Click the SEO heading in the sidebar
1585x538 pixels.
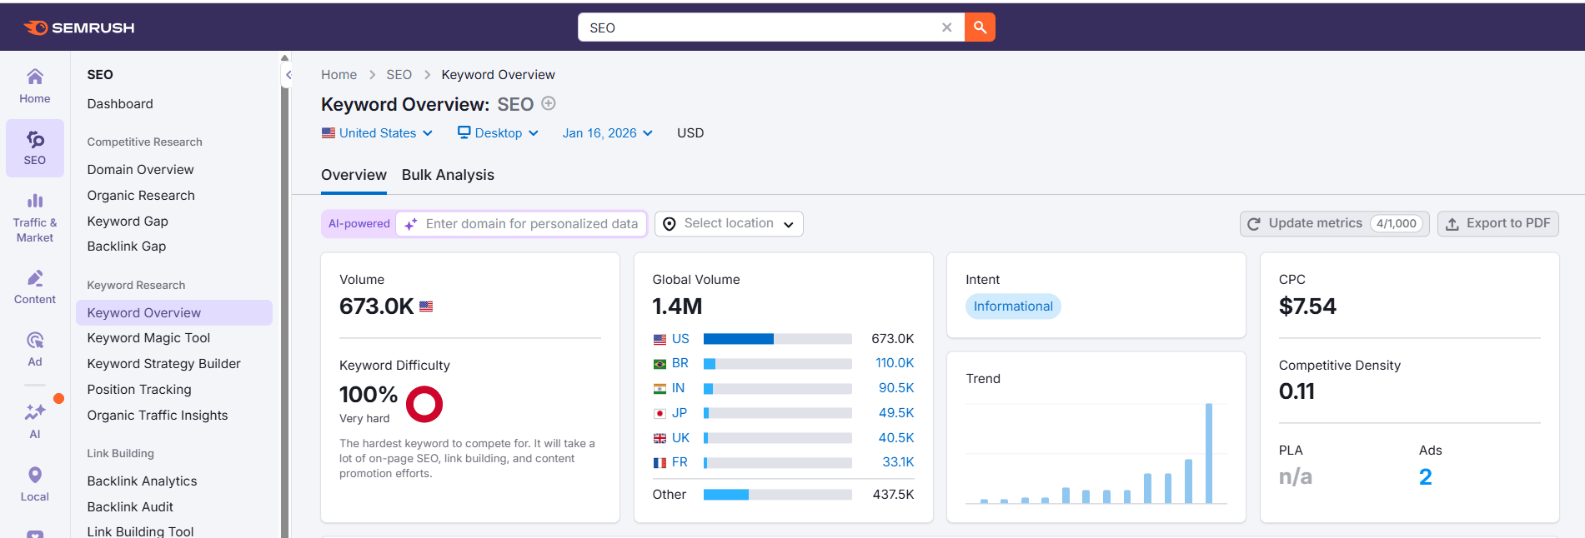pos(100,75)
